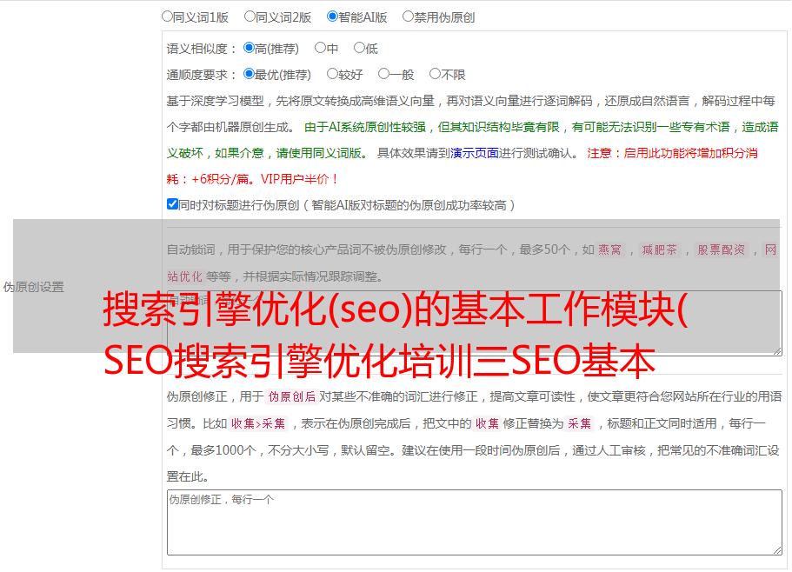This screenshot has height=572, width=792.
Task: Click inside the 伪原创修正 text area
Action: (x=475, y=522)
